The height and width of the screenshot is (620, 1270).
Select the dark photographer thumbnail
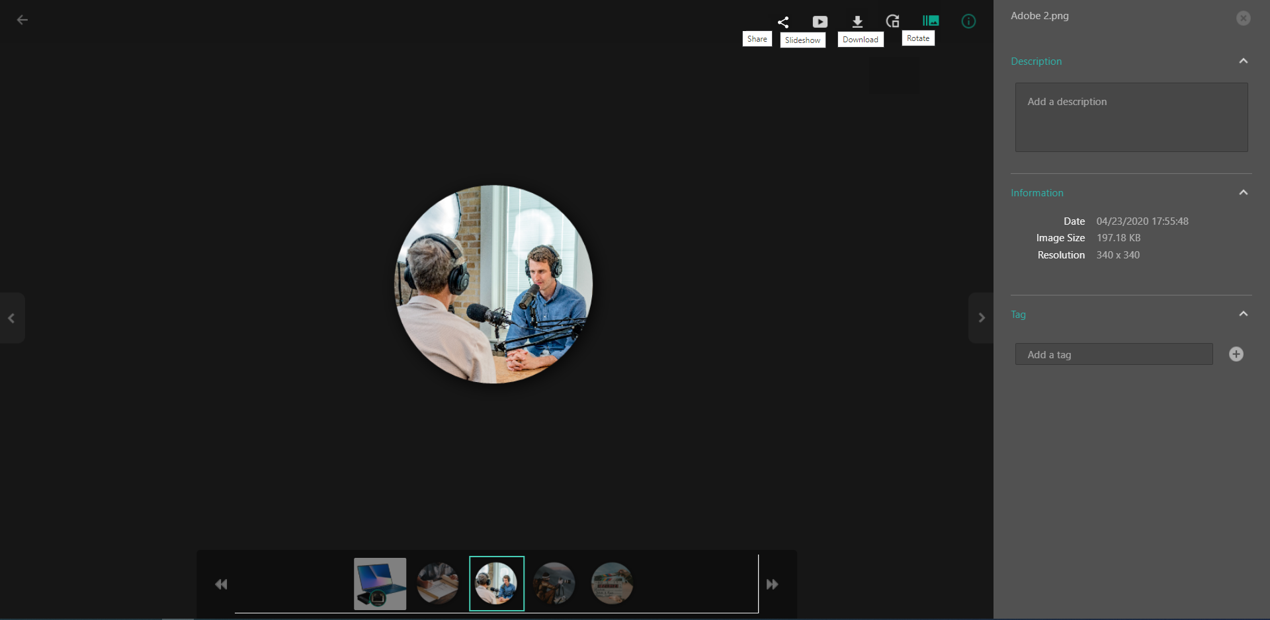(554, 584)
